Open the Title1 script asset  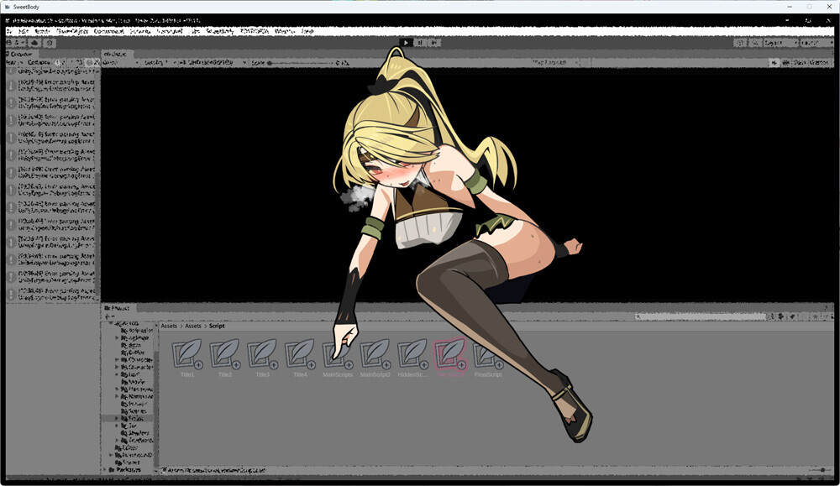pyautogui.click(x=187, y=357)
